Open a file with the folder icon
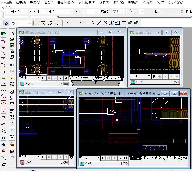 click(12, 40)
